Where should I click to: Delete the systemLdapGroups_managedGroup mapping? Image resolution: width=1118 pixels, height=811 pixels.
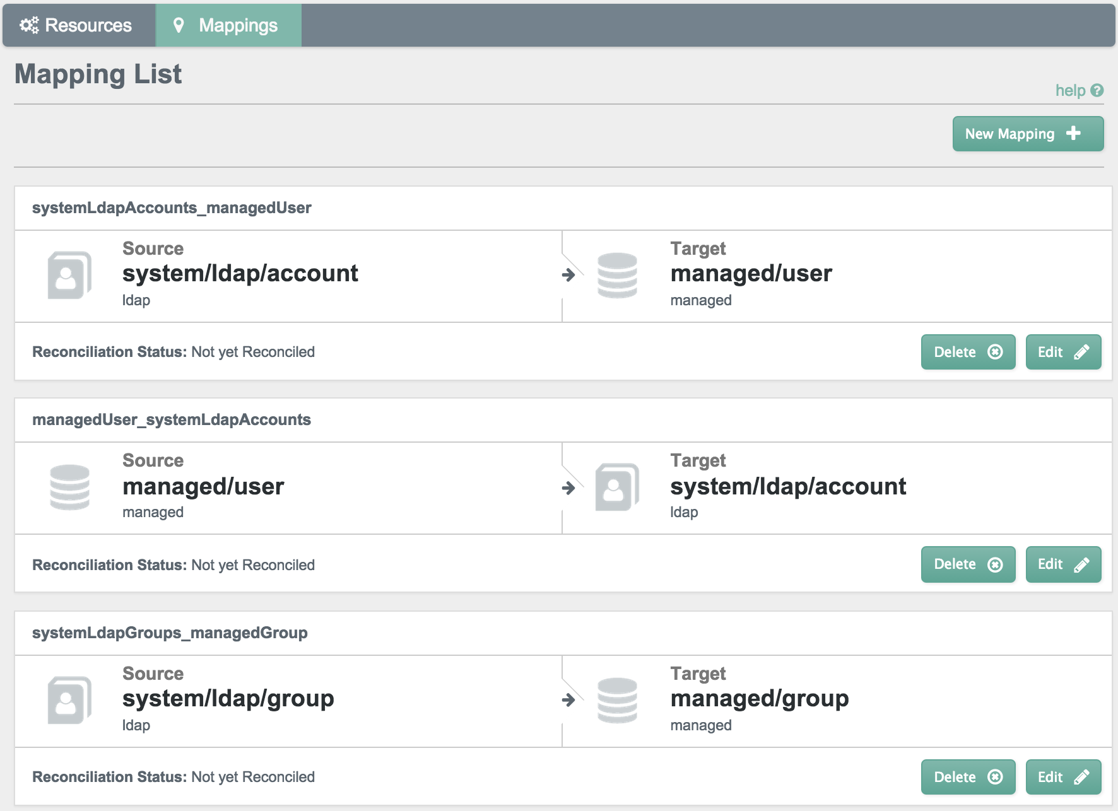click(968, 777)
